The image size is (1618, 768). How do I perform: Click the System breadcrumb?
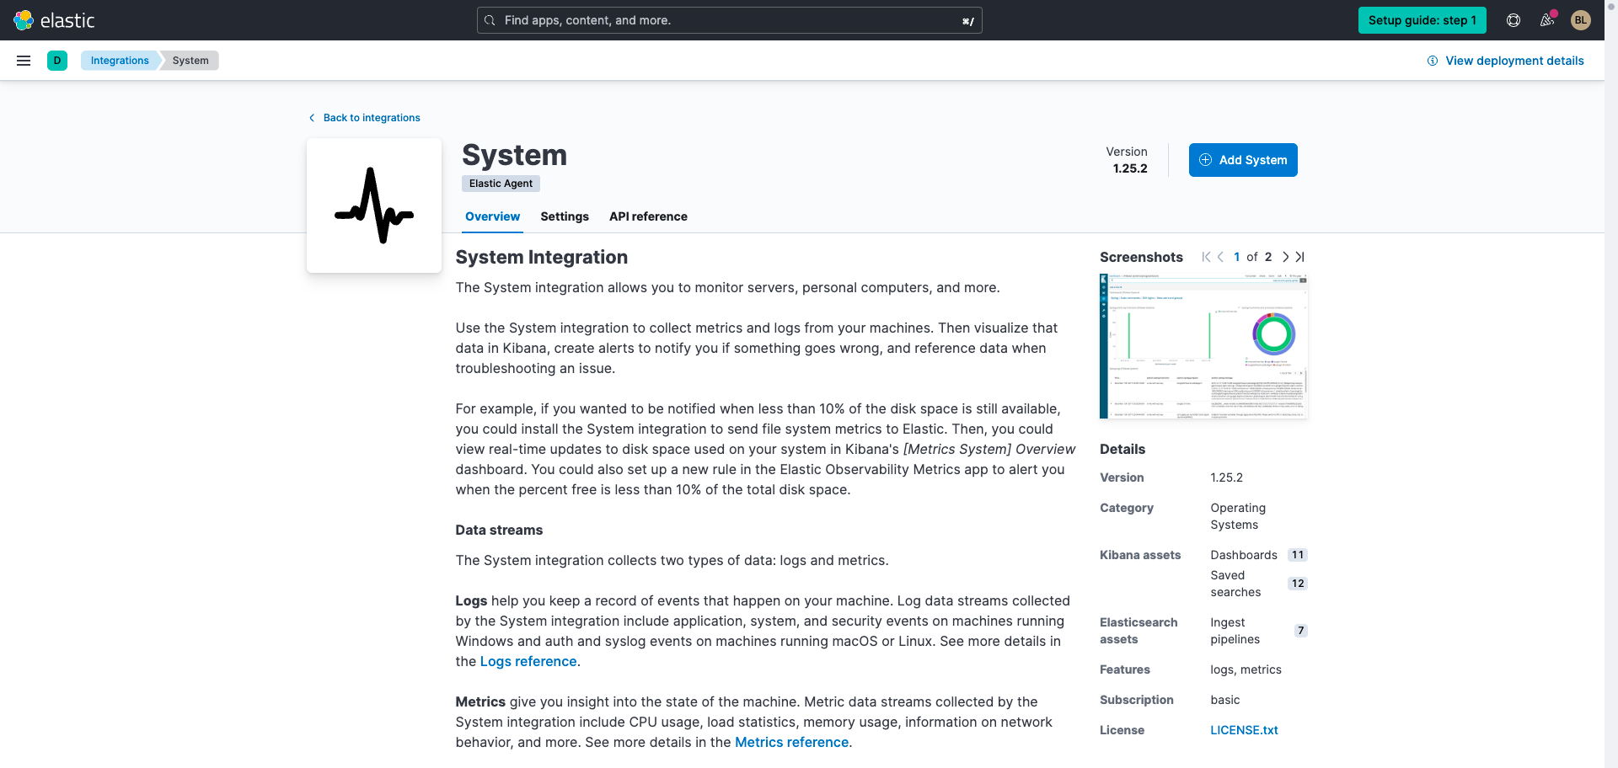190,61
